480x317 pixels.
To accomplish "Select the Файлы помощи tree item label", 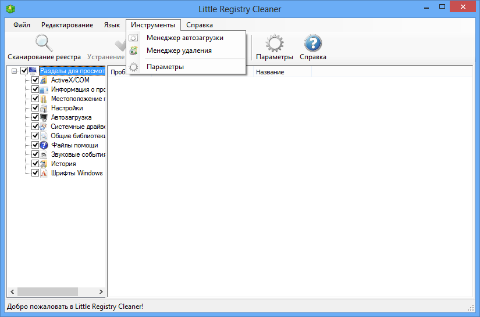I will tap(74, 145).
